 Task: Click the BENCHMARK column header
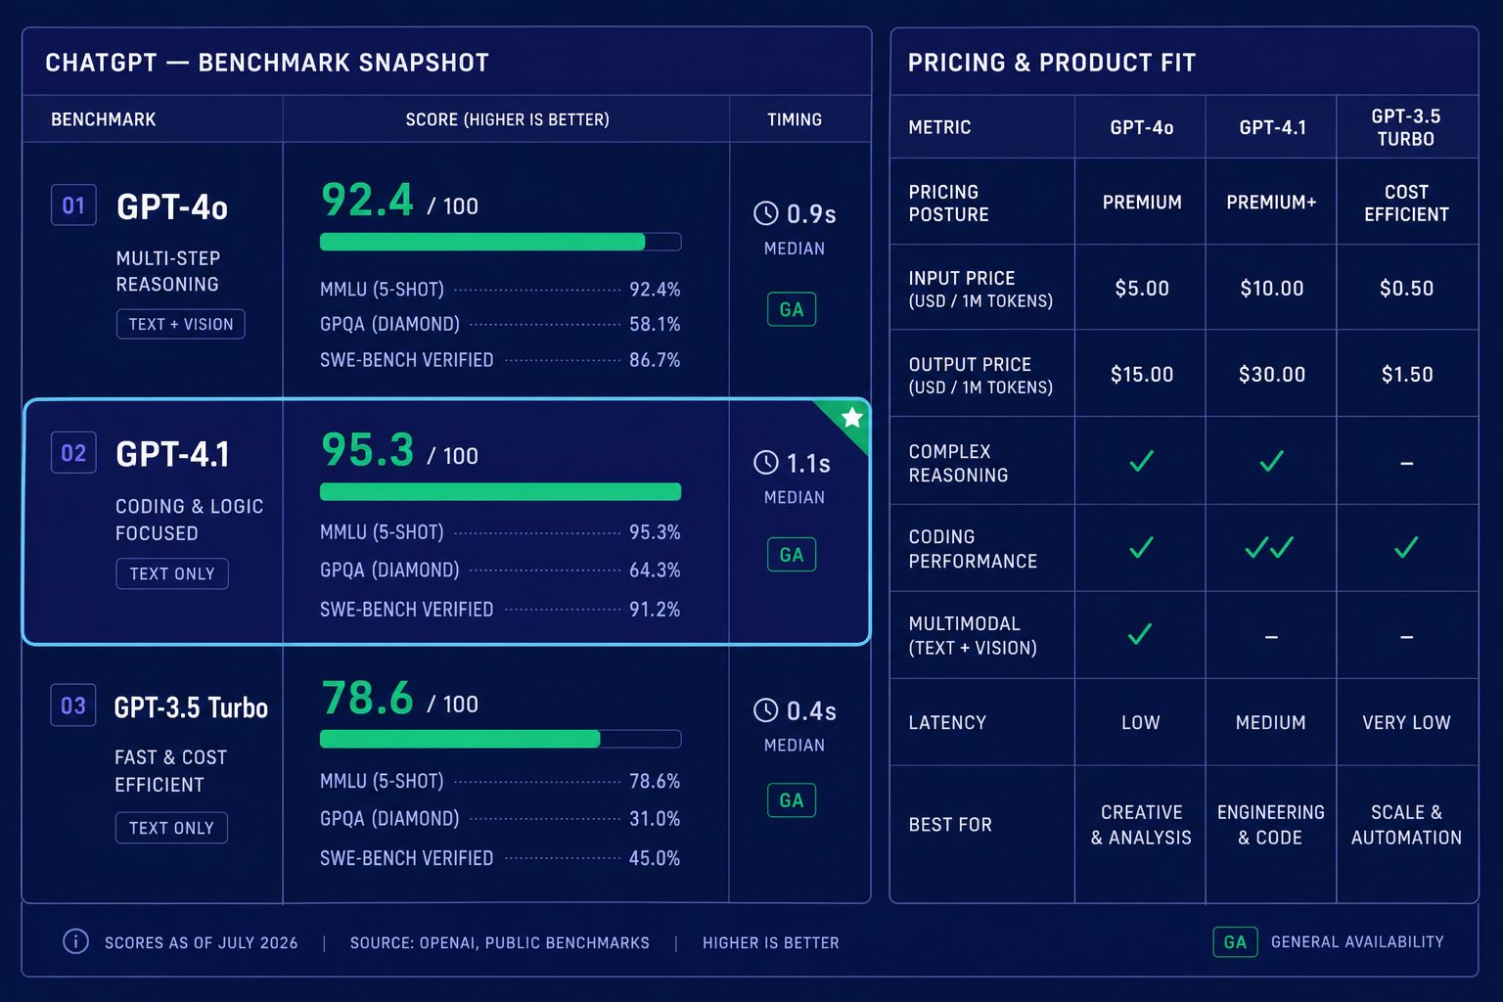[104, 119]
